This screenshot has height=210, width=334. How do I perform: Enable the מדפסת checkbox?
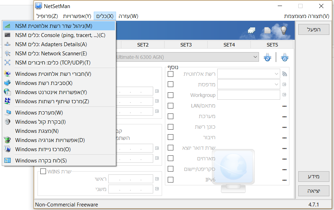[171, 85]
